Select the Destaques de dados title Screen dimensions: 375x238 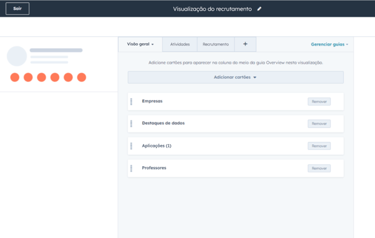click(163, 123)
